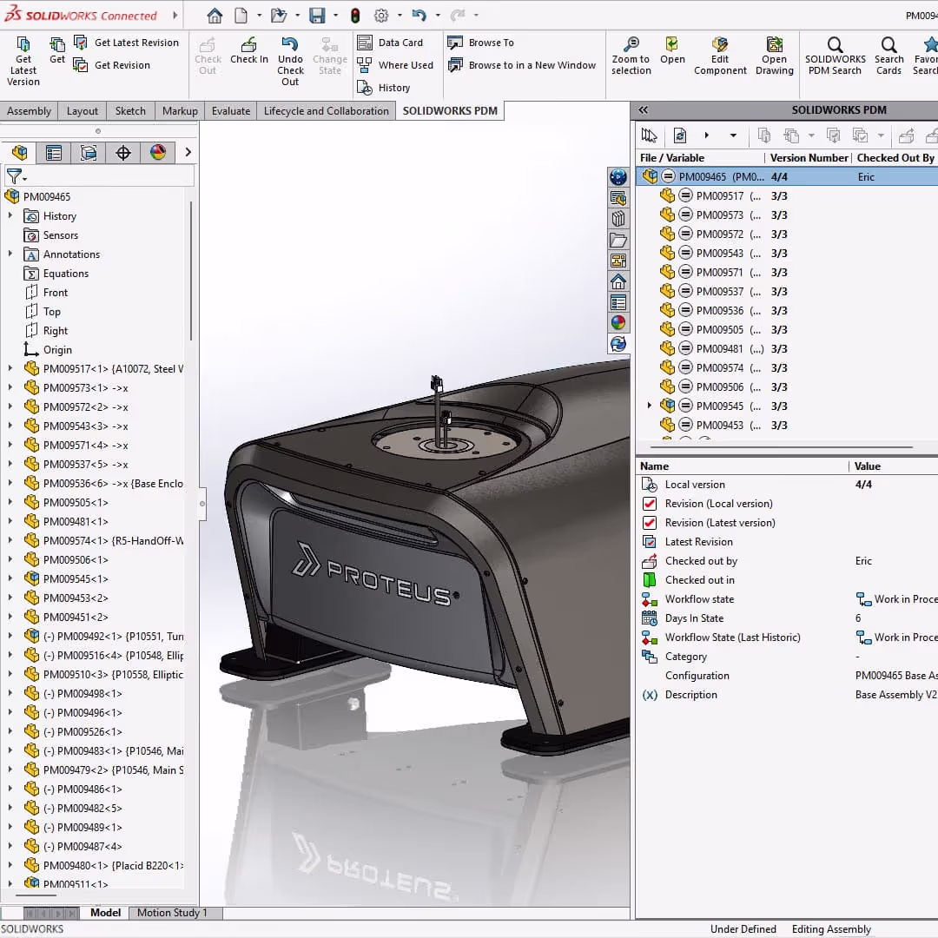Check In the file
Viewport: 938px width, 938px height.
(249, 51)
